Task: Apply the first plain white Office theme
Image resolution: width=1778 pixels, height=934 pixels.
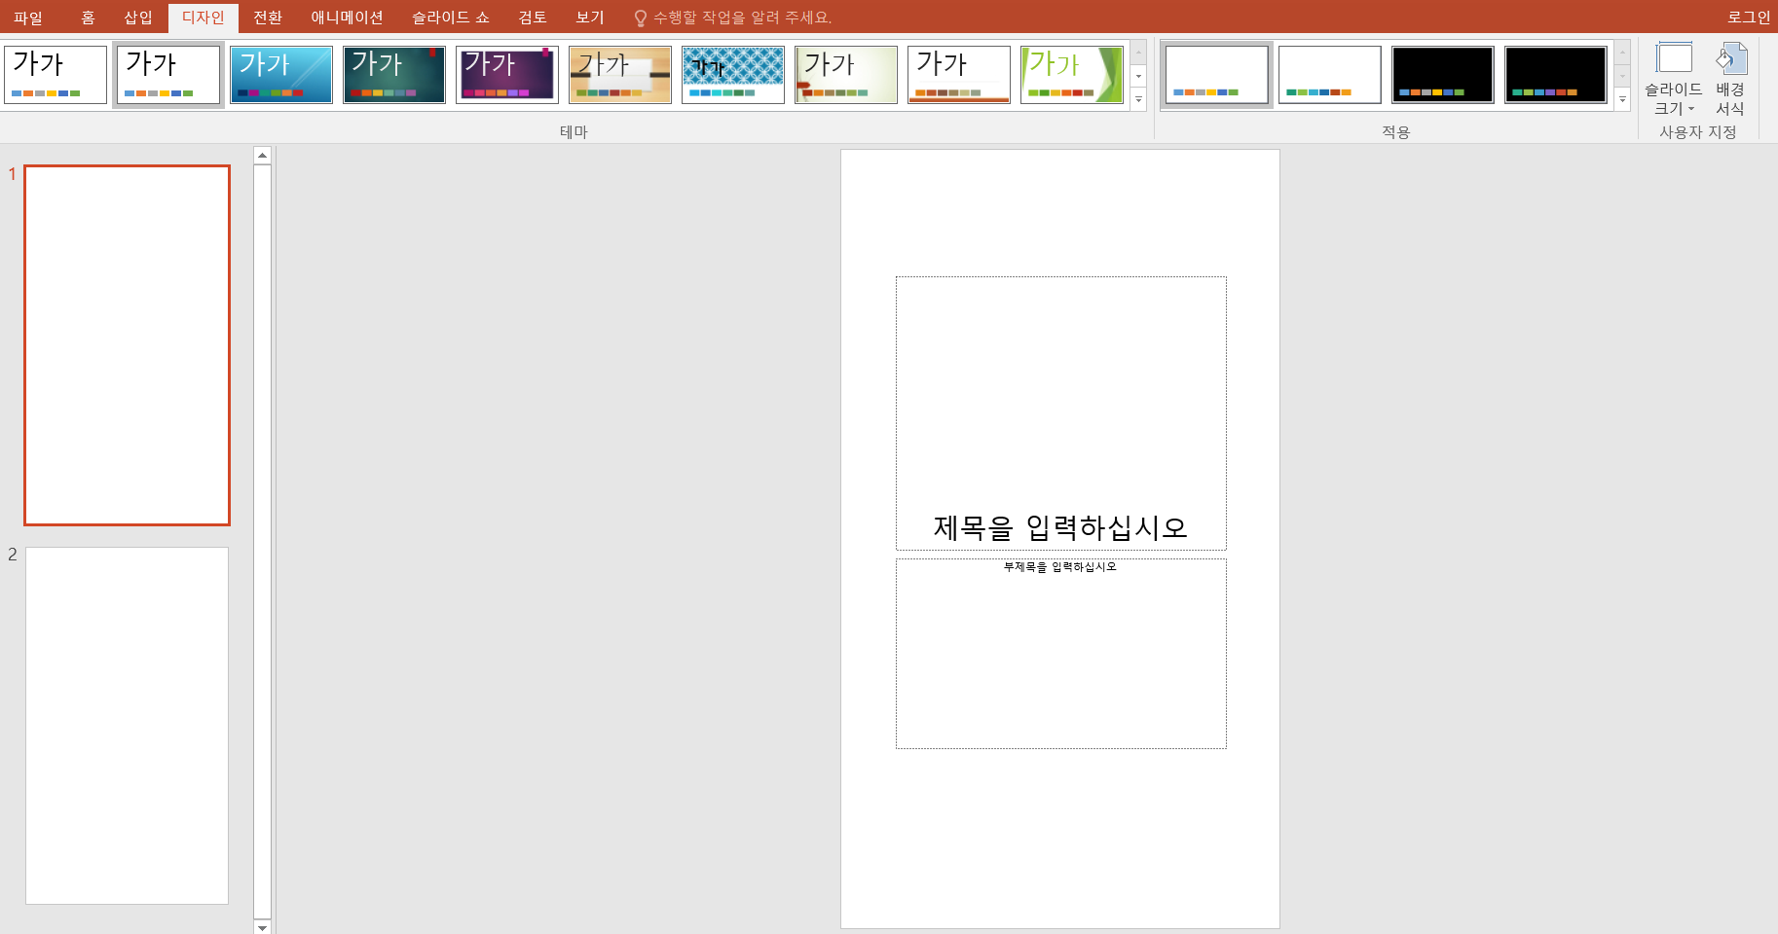Action: click(56, 75)
